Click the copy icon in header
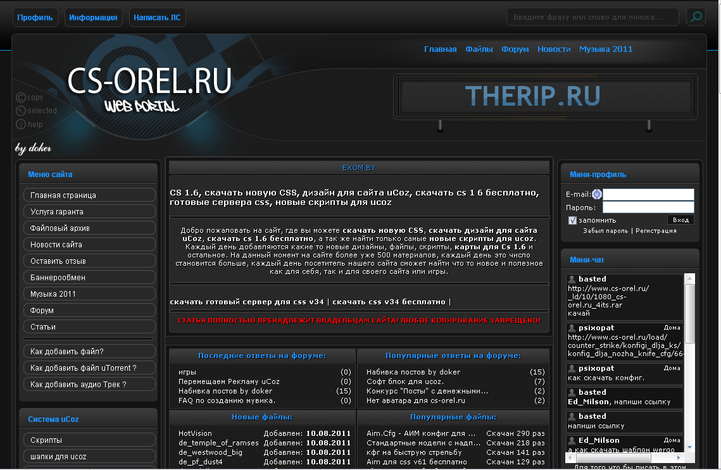Image resolution: width=721 pixels, height=470 pixels. tap(21, 97)
